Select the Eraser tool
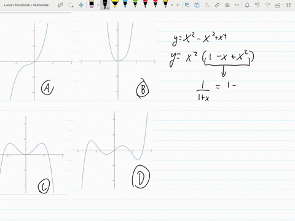This screenshot has height=221, width=295. click(92, 4)
